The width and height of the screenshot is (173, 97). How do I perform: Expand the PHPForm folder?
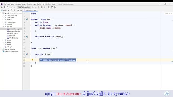coord(3,24)
